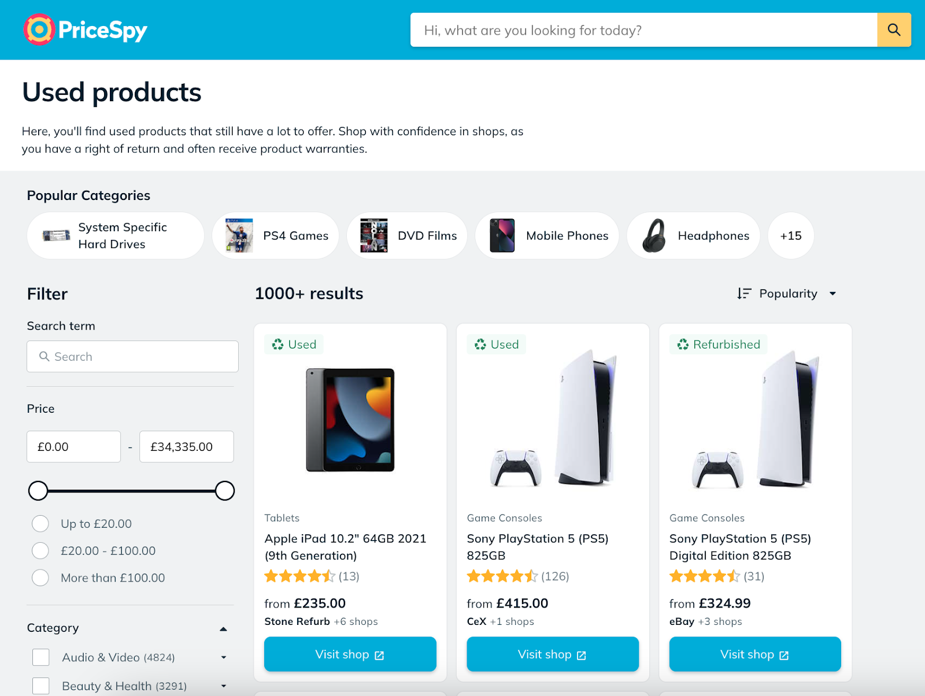Click the yellow search magnifier button
Image resolution: width=925 pixels, height=696 pixels.
[894, 30]
